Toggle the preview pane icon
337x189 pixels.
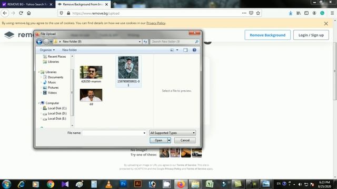pyautogui.click(x=185, y=50)
